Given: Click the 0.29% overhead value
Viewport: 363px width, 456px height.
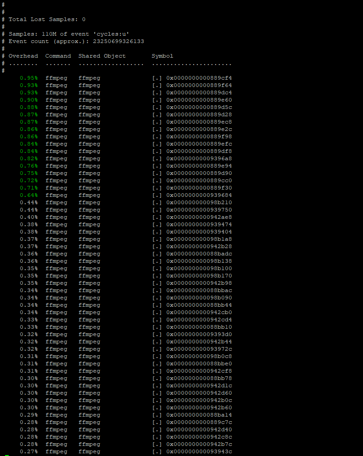Looking at the screenshot, I should [28, 415].
